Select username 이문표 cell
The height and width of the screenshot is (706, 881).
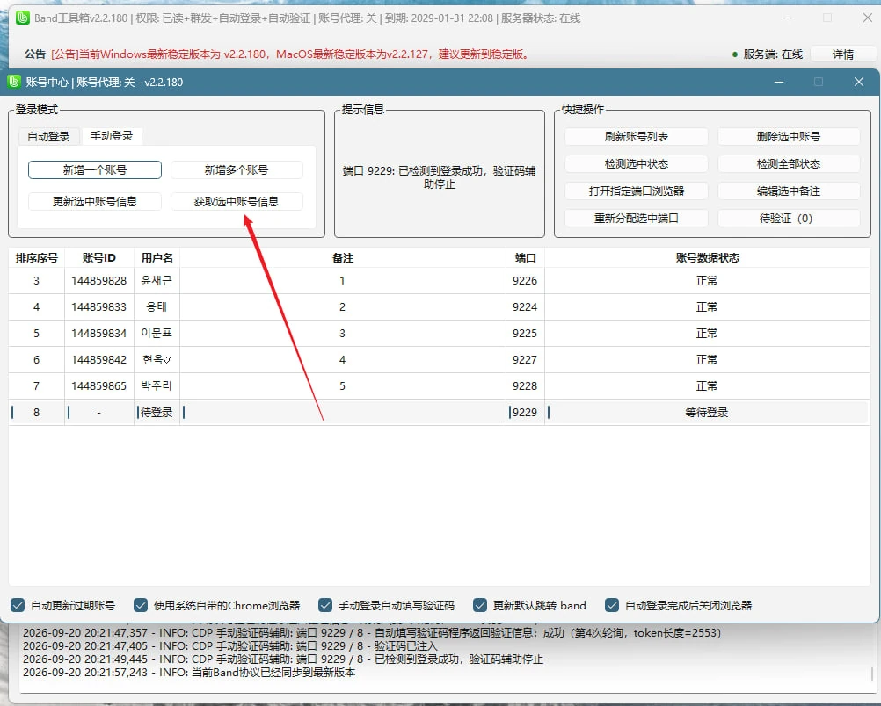click(x=157, y=334)
